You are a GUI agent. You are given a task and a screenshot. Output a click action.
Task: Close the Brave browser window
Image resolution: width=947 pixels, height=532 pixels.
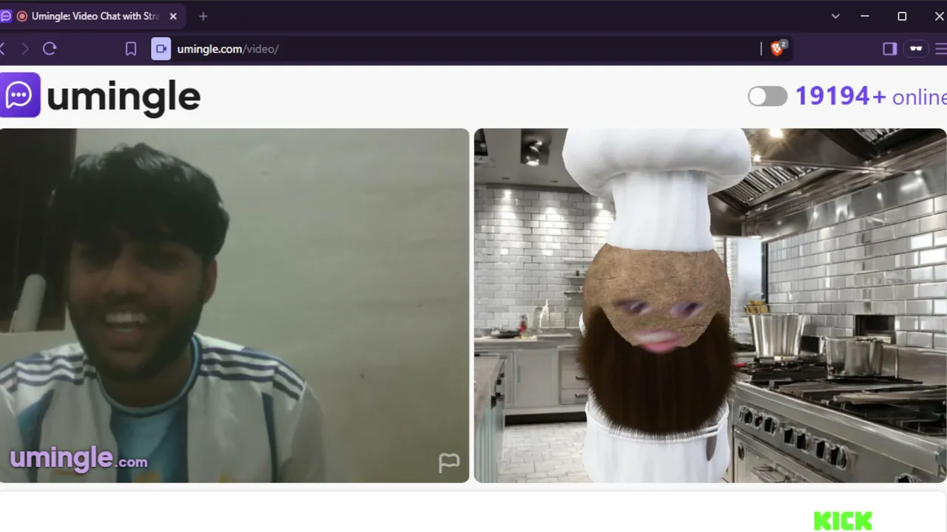pyautogui.click(x=939, y=16)
